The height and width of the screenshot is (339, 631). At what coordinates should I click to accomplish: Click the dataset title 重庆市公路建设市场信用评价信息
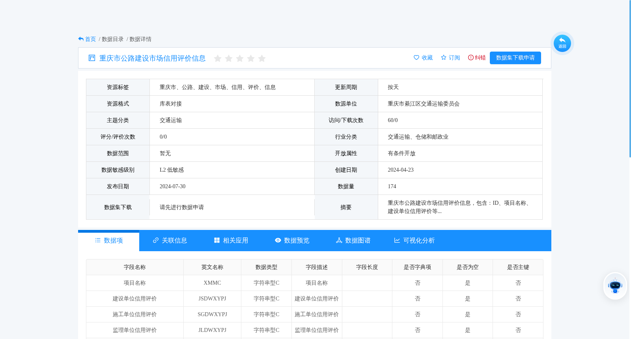(152, 58)
